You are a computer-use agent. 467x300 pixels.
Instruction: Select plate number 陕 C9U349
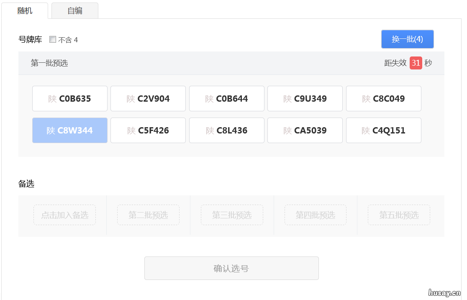tap(305, 99)
